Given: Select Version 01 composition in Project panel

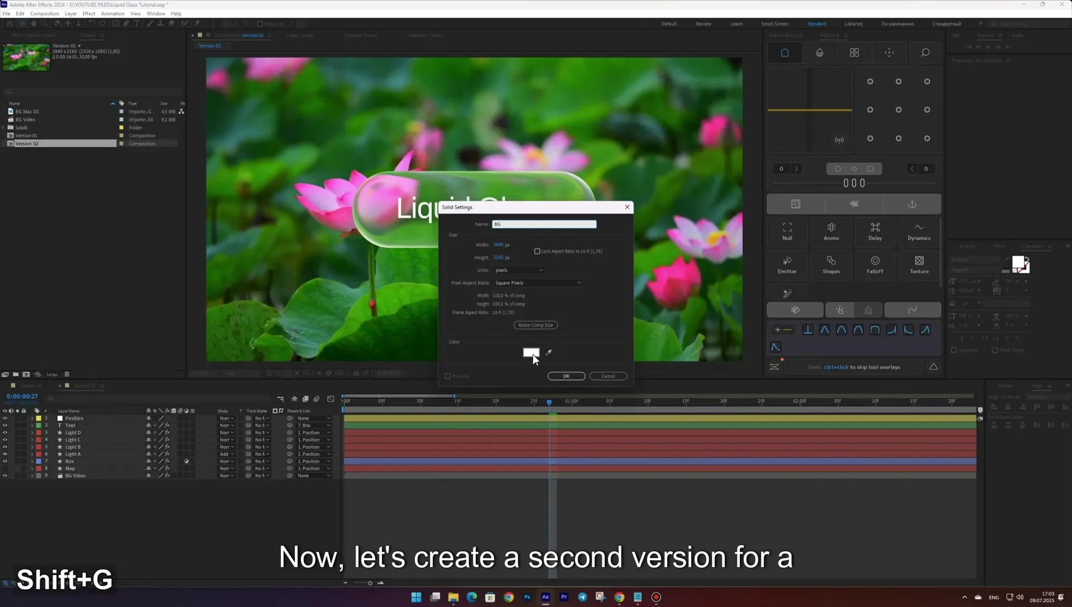Looking at the screenshot, I should tap(26, 136).
